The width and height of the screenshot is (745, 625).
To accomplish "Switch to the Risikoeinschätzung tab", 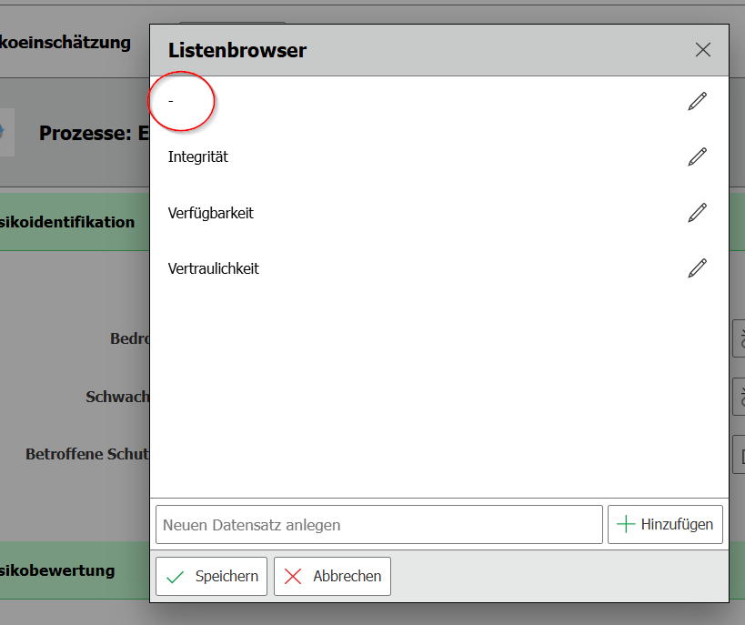I will [x=65, y=43].
